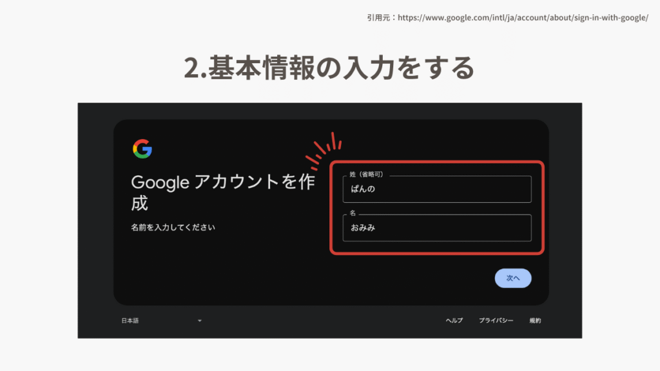Click the 名前を入力してください text
Screen dimensions: 660x371
coord(173,227)
